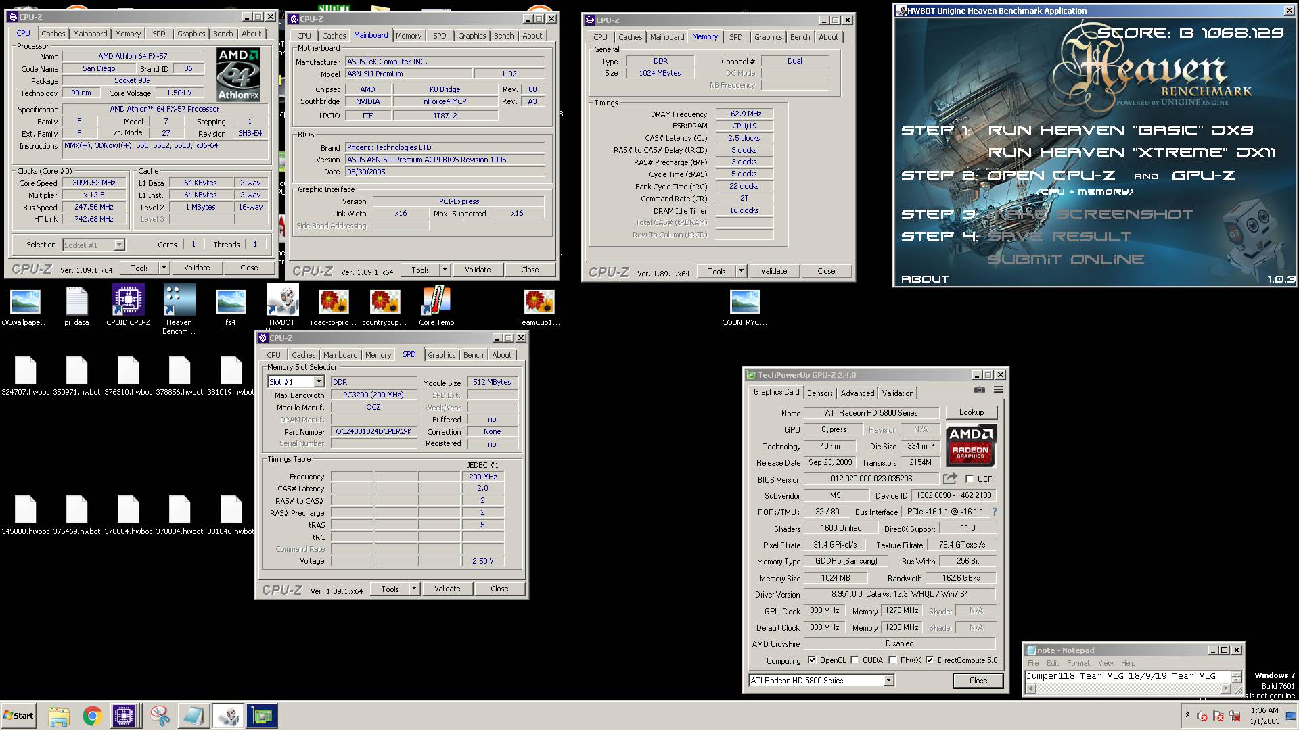The height and width of the screenshot is (730, 1299).
Task: Click Run Heaven "Basic" DX9 step
Action: [1120, 130]
